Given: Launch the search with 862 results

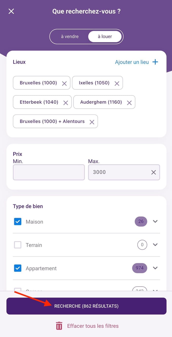Looking at the screenshot, I should point(86,306).
